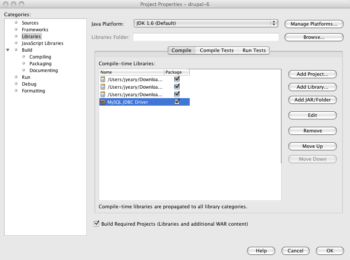Click the Manage Platforms button

point(314,24)
